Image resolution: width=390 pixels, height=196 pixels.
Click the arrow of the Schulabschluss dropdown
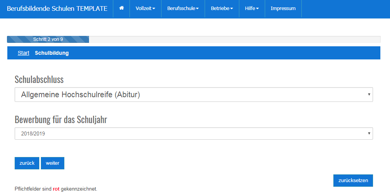tap(369, 95)
